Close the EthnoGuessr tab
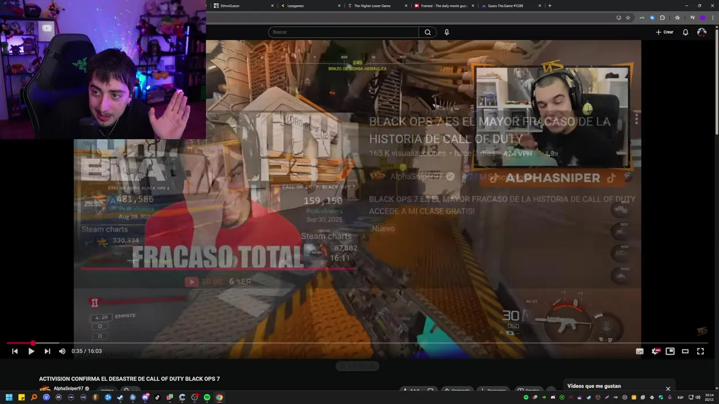Image resolution: width=719 pixels, height=404 pixels. point(272,6)
